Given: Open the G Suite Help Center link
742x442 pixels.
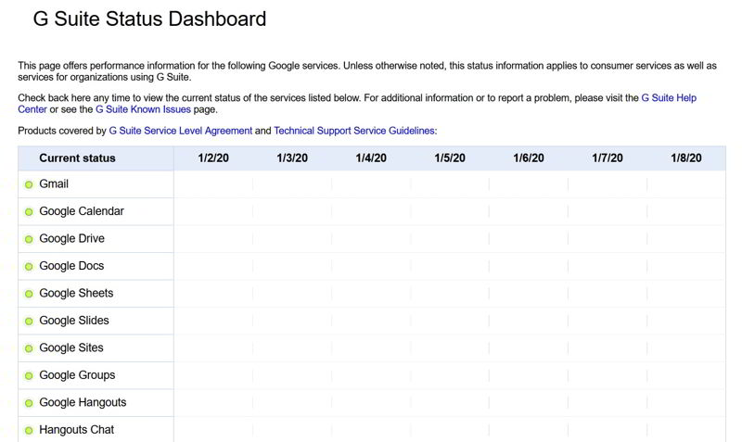Looking at the screenshot, I should tap(669, 98).
